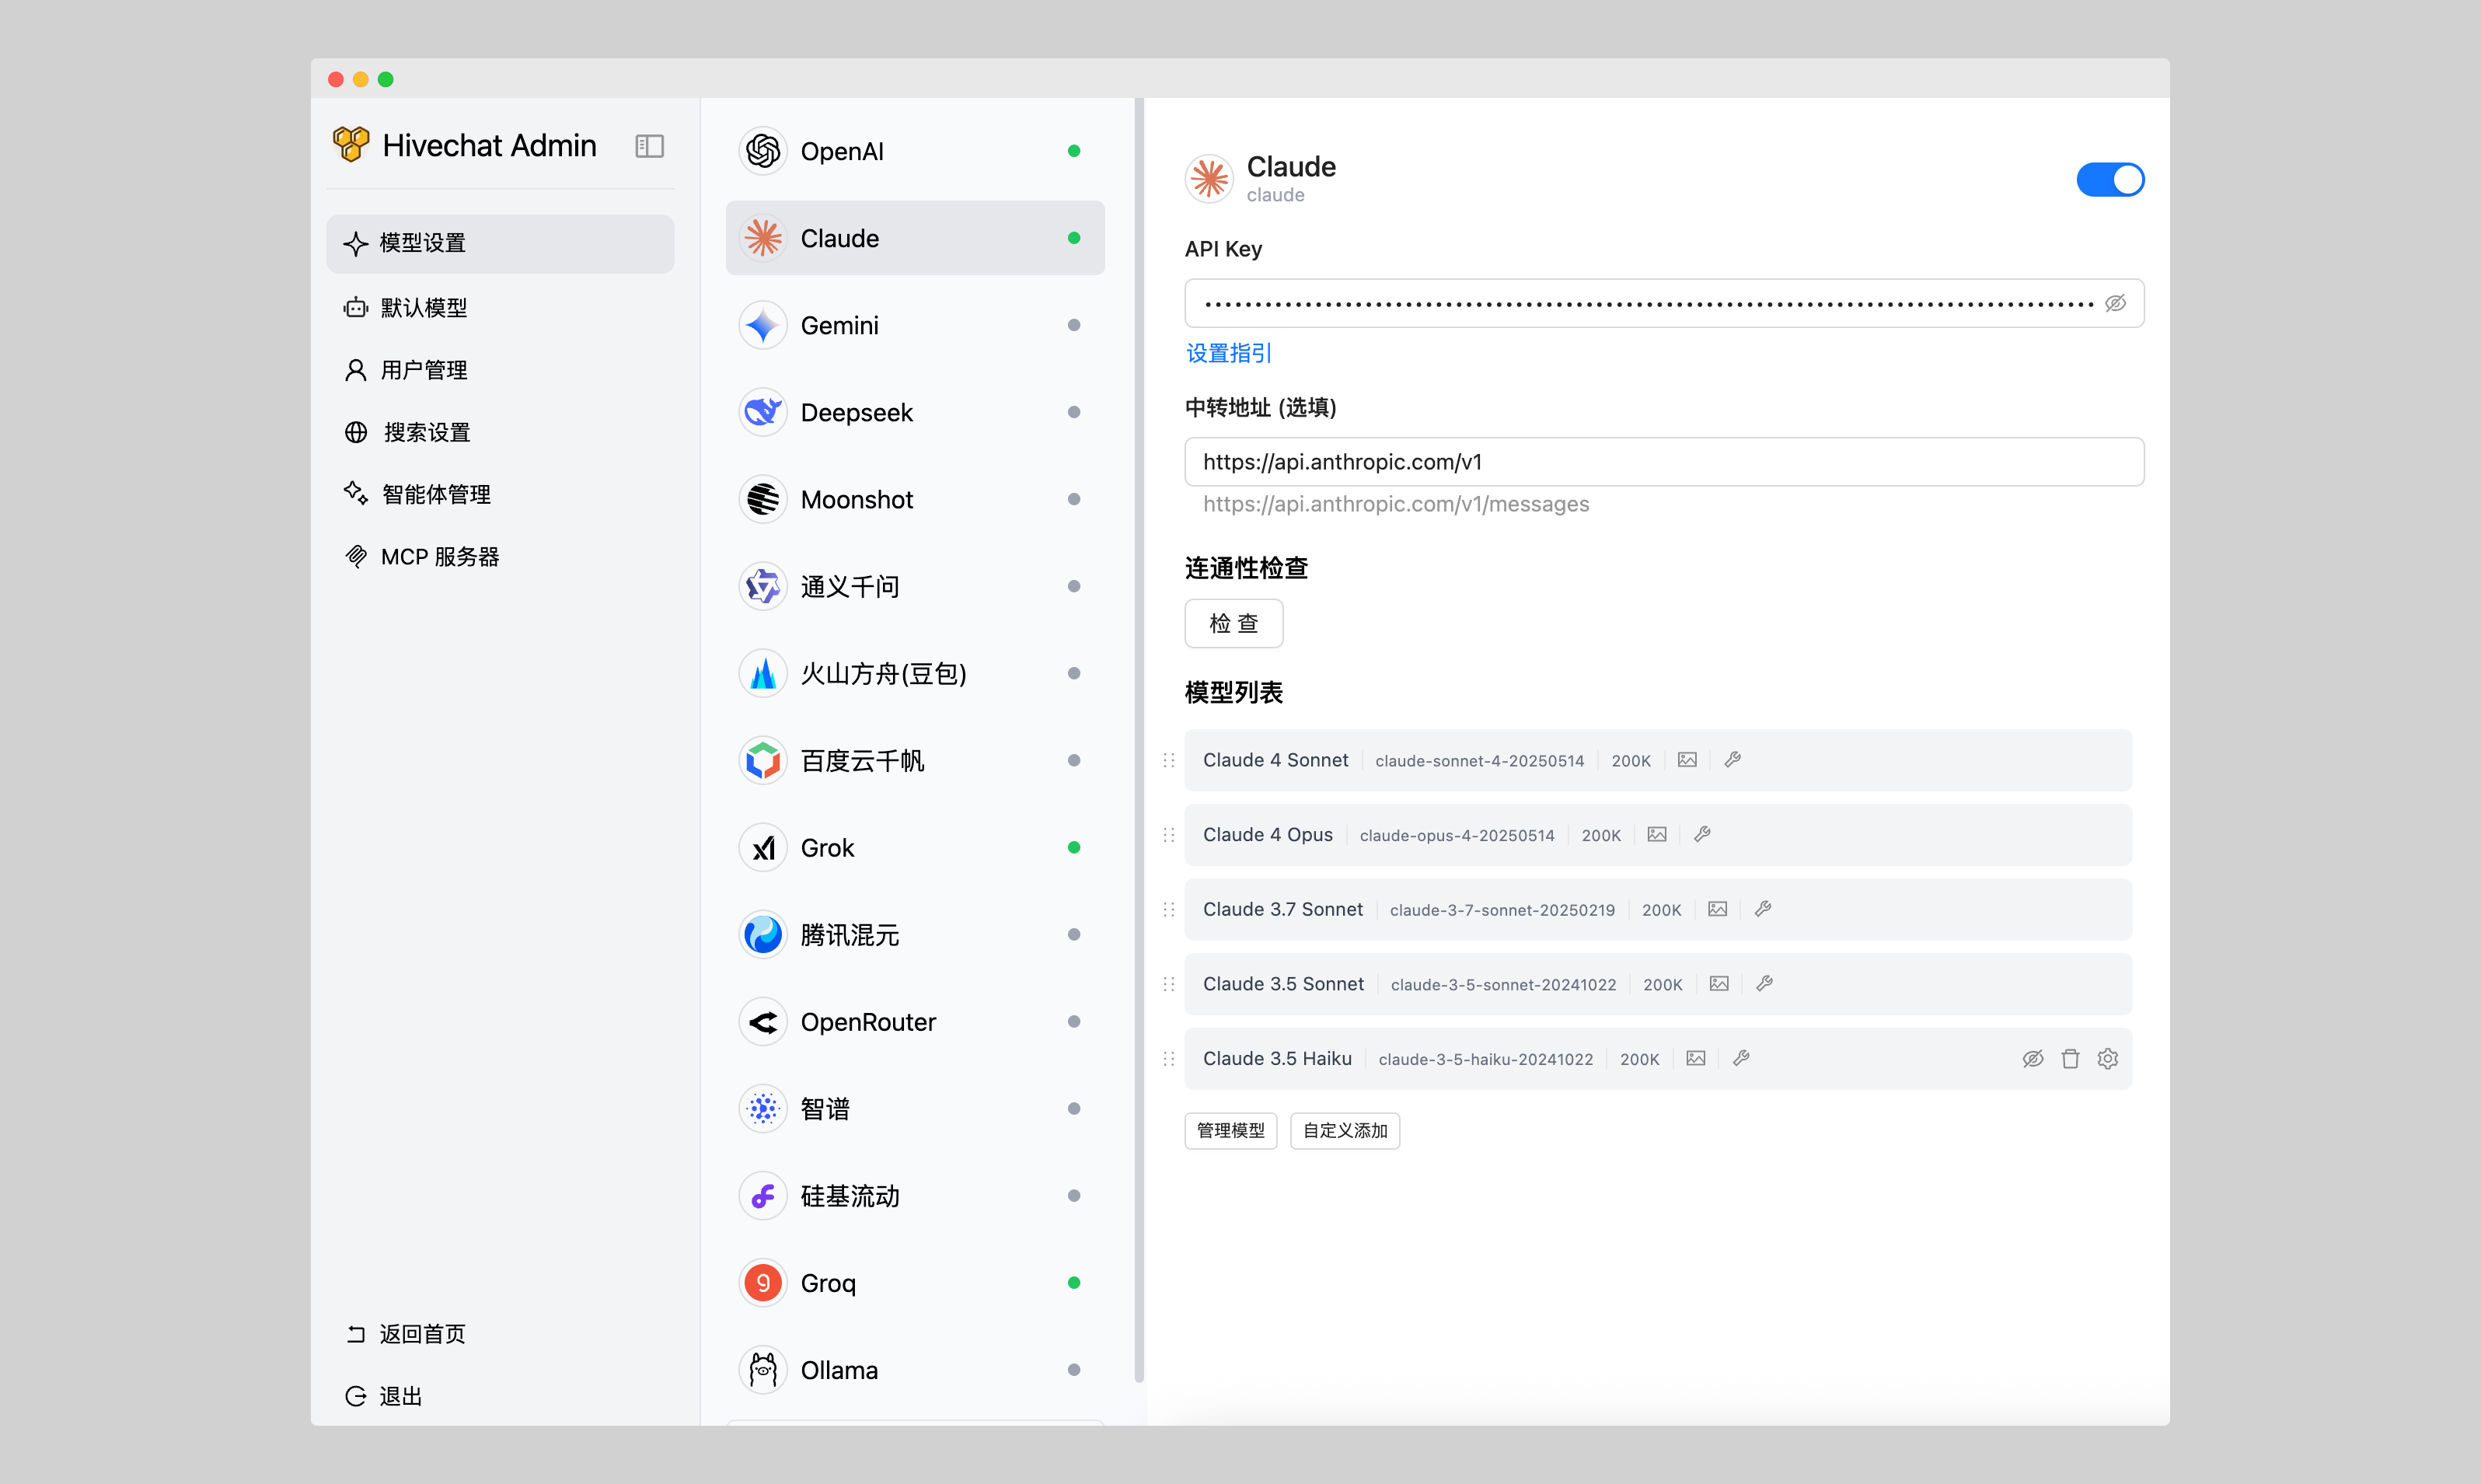This screenshot has width=2481, height=1484.
Task: Click 返回首页 at sidebar bottom
Action: pos(407,1334)
